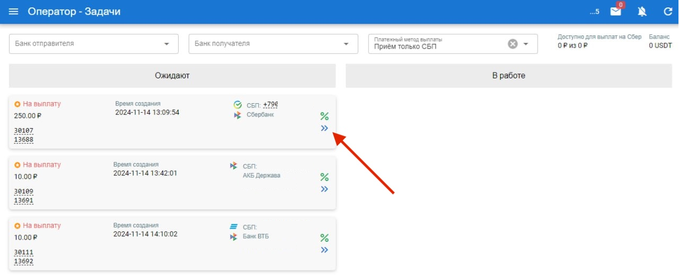Open the hamburger navigation menu
Viewport: 679px width, 280px height.
[x=13, y=12]
